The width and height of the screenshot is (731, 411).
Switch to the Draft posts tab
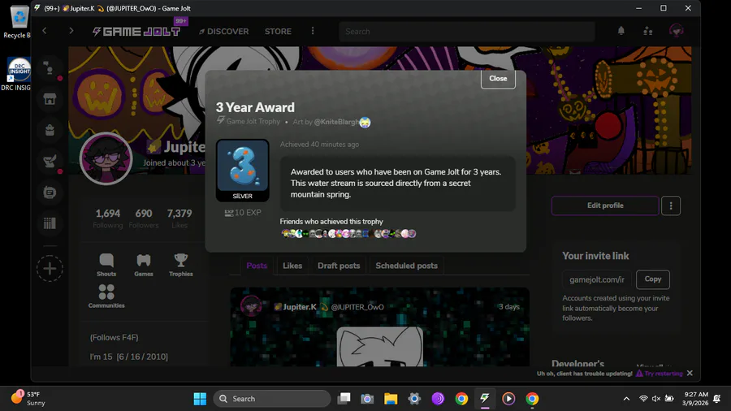tap(339, 266)
